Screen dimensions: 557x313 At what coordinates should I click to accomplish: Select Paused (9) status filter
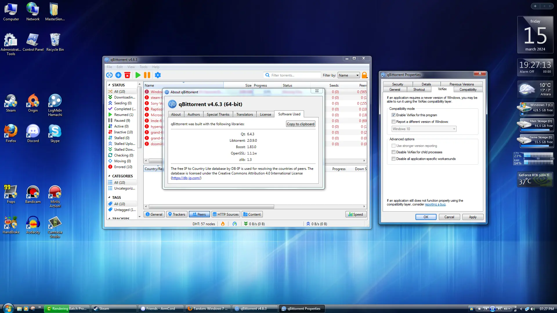[122, 121]
